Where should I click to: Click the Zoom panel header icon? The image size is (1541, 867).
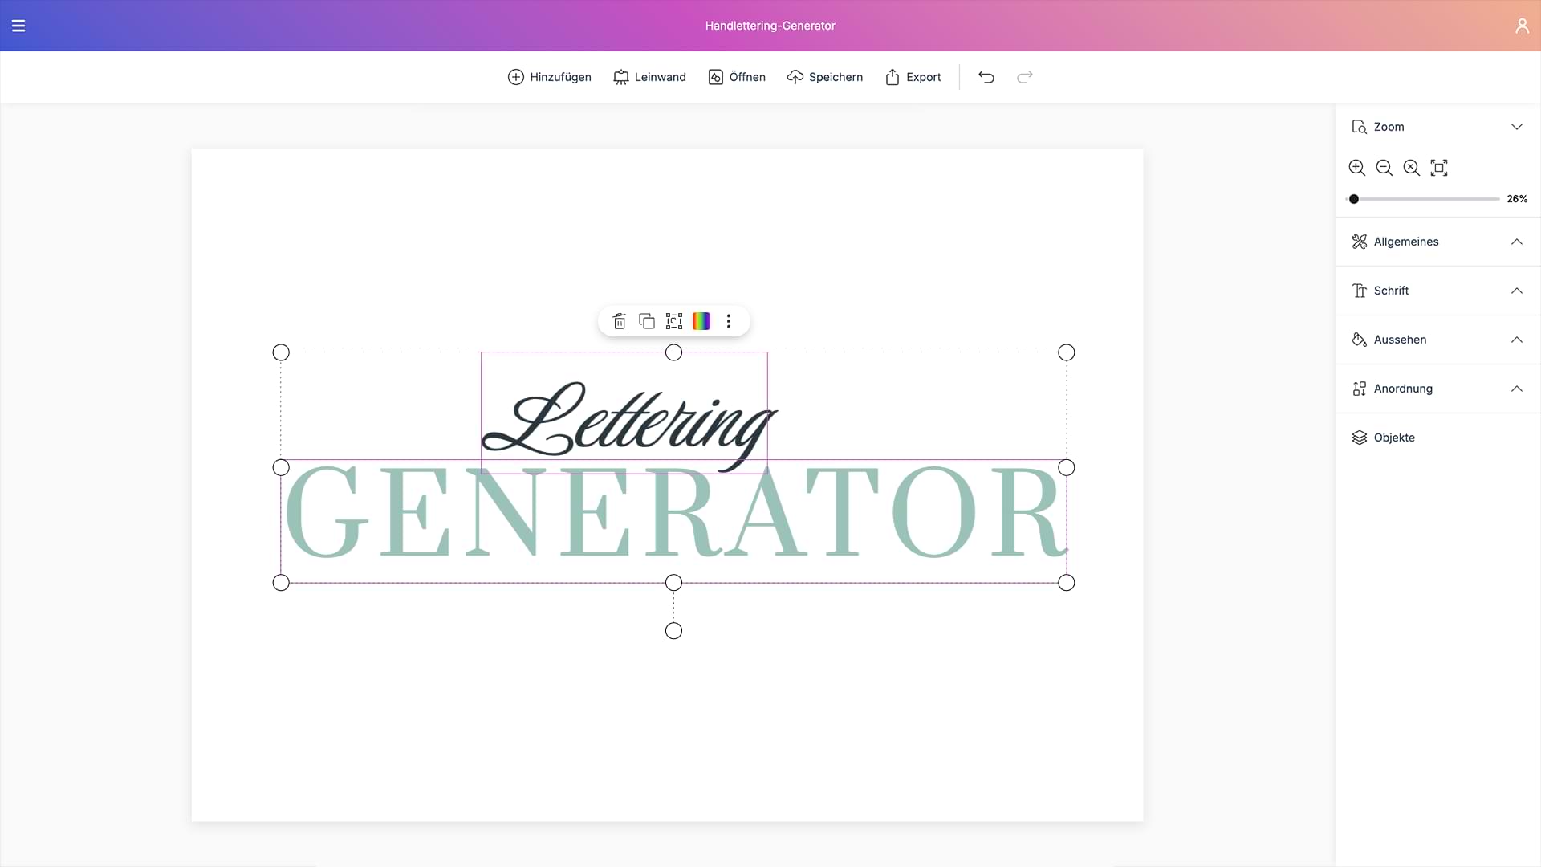pos(1360,127)
